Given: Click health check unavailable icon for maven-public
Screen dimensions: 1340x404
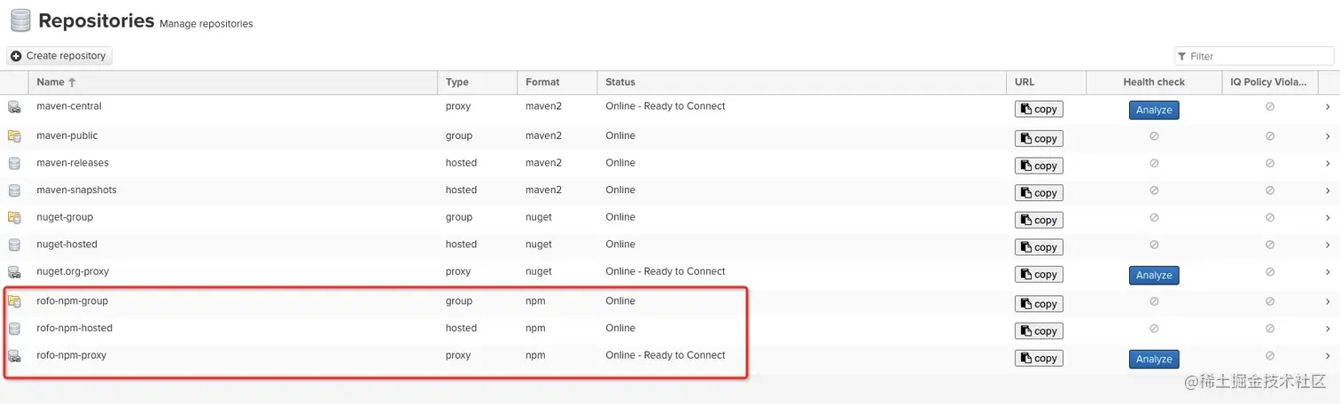Looking at the screenshot, I should (1154, 136).
